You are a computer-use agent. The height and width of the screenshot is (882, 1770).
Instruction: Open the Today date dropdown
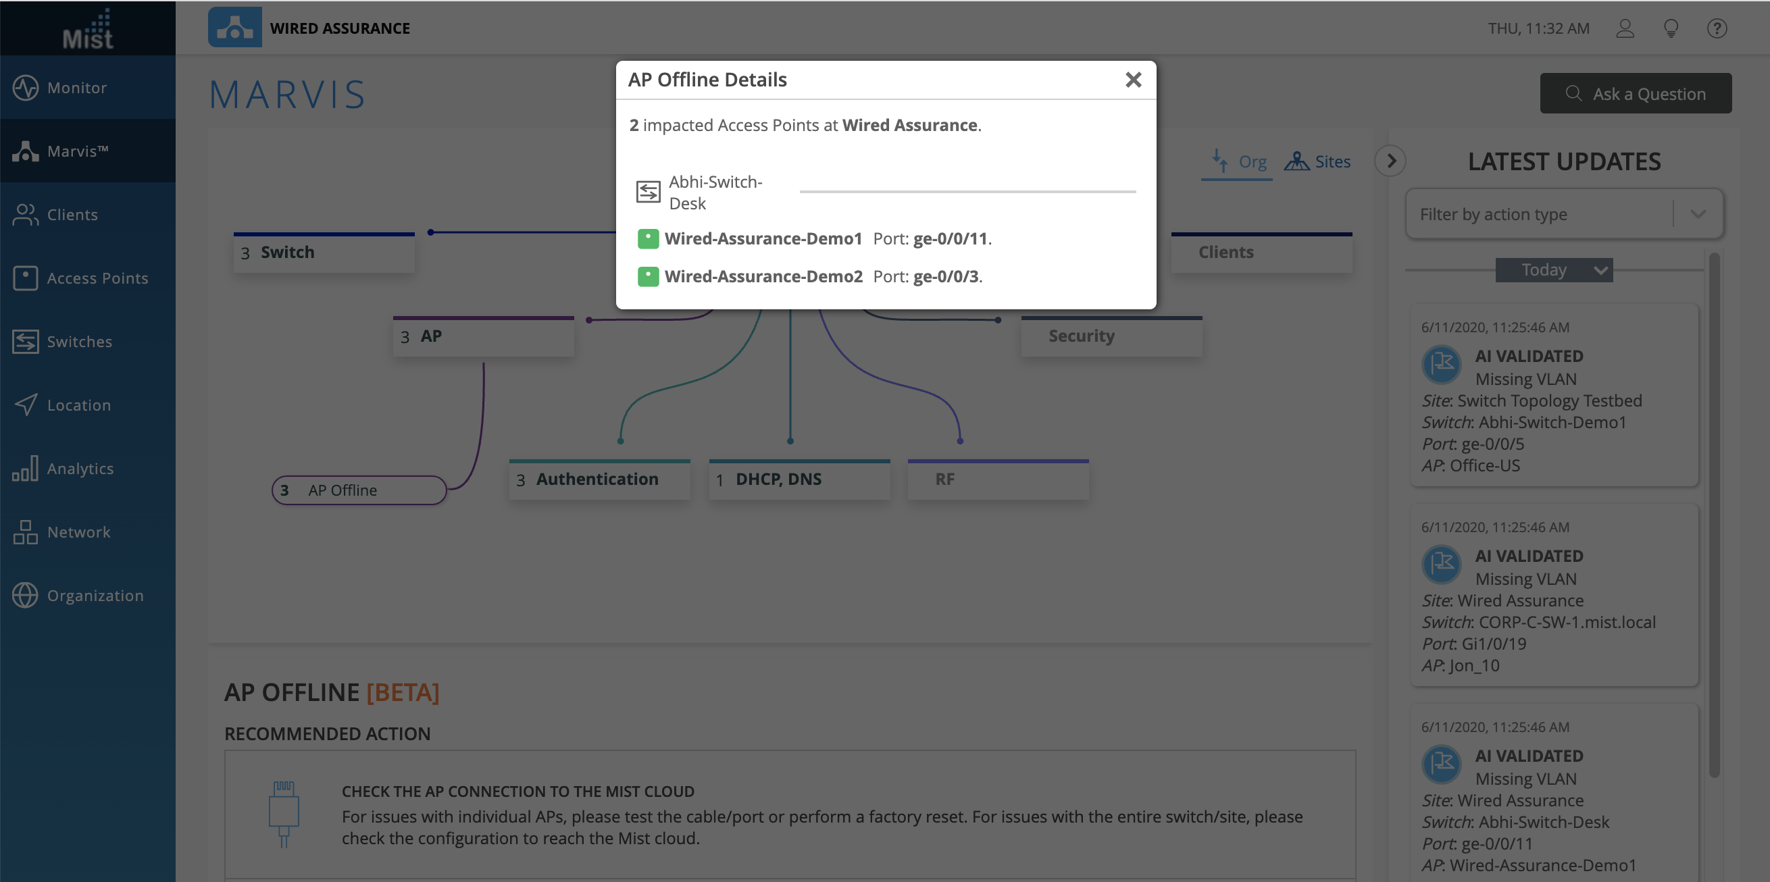1553,270
